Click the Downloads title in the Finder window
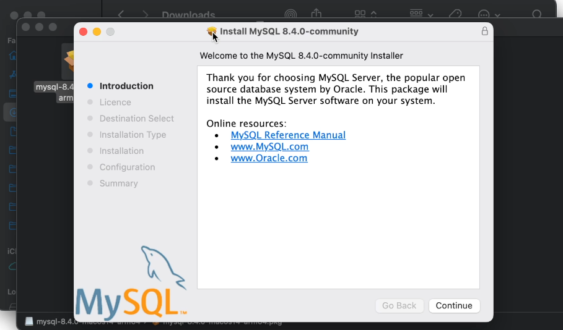Image resolution: width=563 pixels, height=330 pixels. (x=188, y=15)
